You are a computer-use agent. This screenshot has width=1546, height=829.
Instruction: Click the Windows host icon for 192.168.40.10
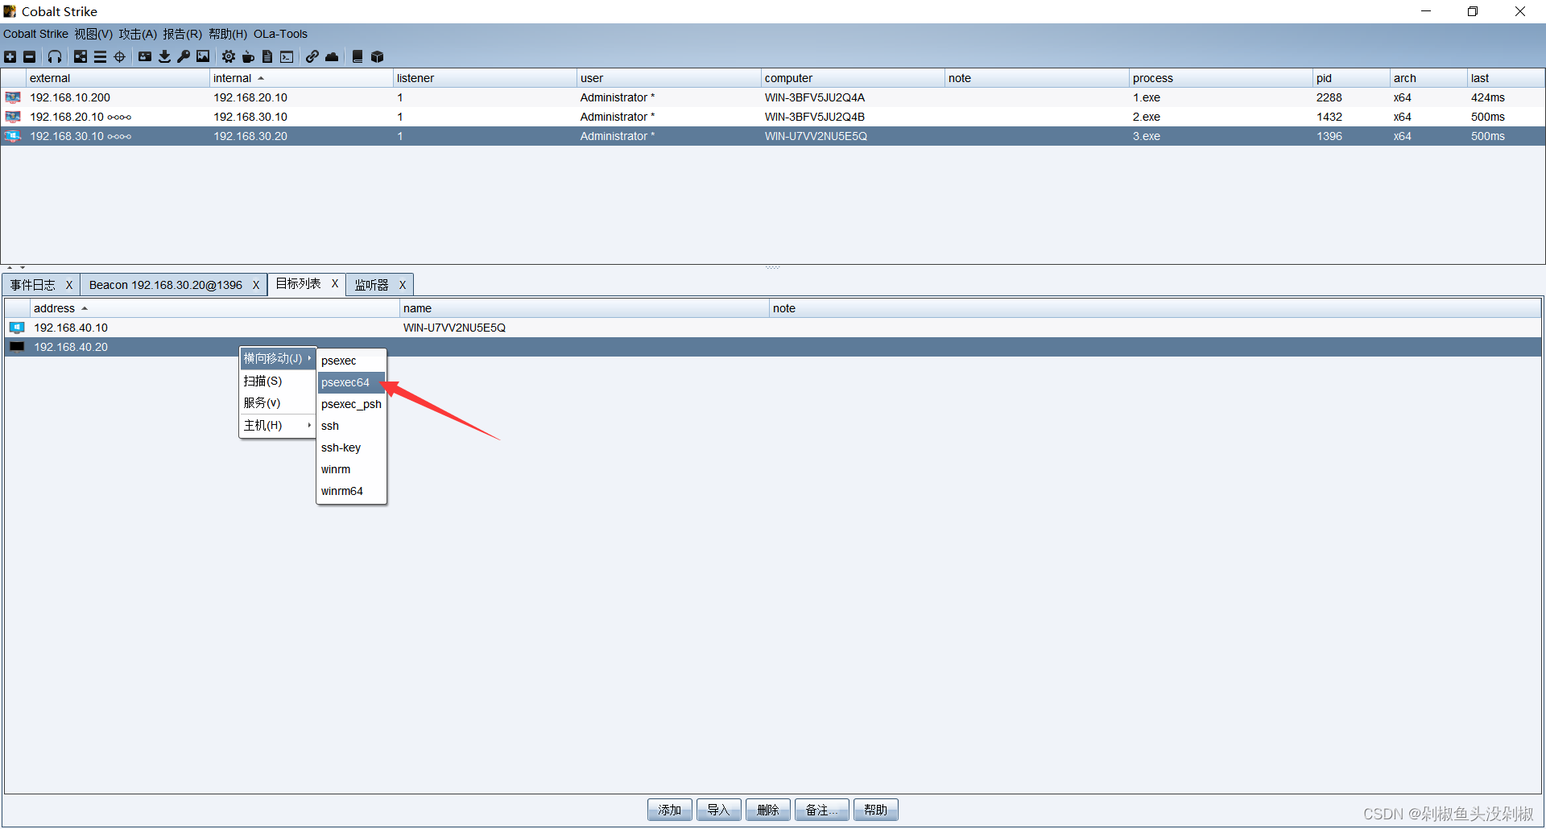(17, 328)
